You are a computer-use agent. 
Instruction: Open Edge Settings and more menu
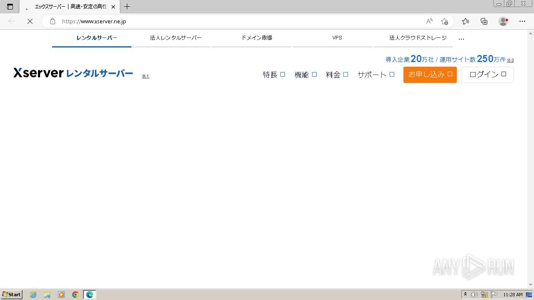pos(522,21)
